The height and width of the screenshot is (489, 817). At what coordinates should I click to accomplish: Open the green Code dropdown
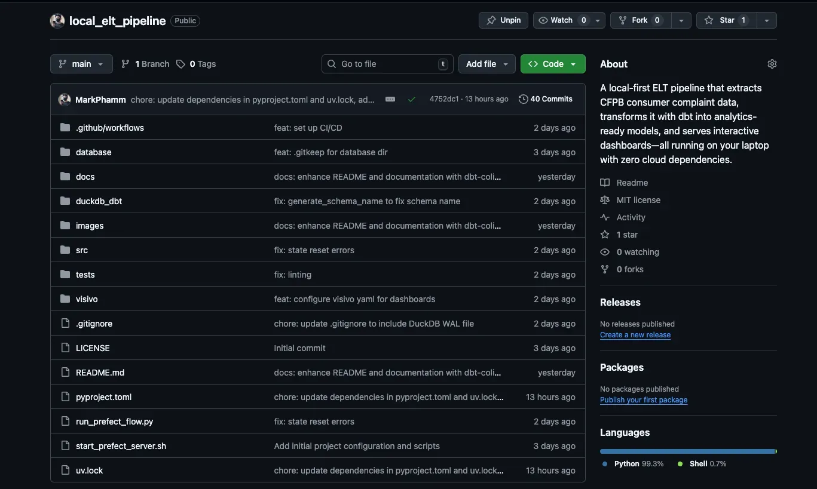click(x=552, y=64)
